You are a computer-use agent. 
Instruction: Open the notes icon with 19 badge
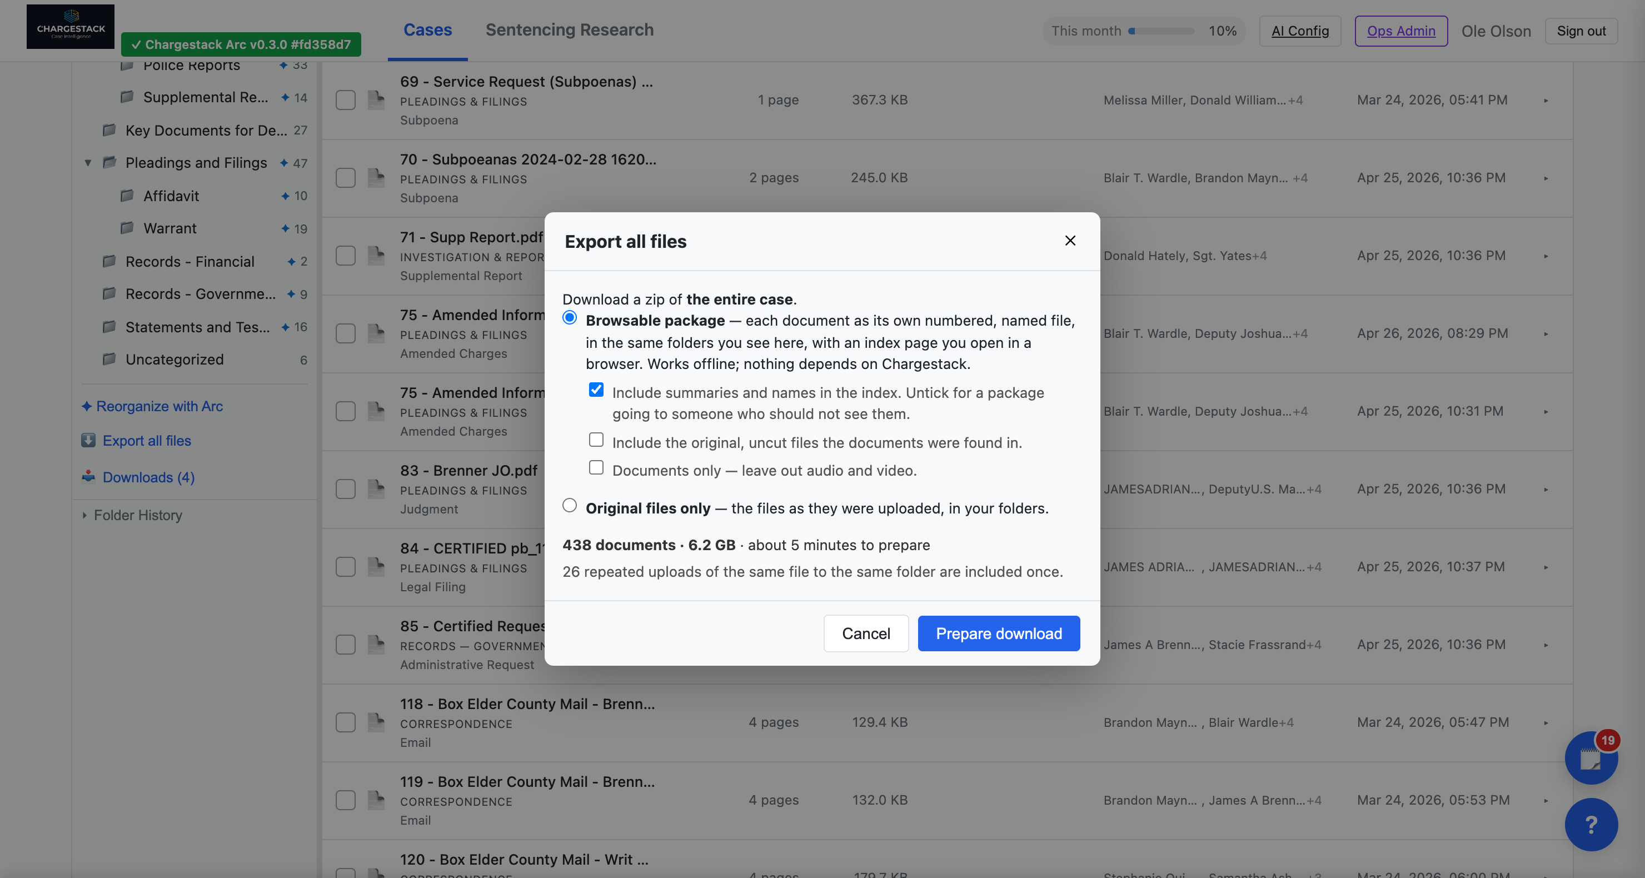pyautogui.click(x=1590, y=758)
